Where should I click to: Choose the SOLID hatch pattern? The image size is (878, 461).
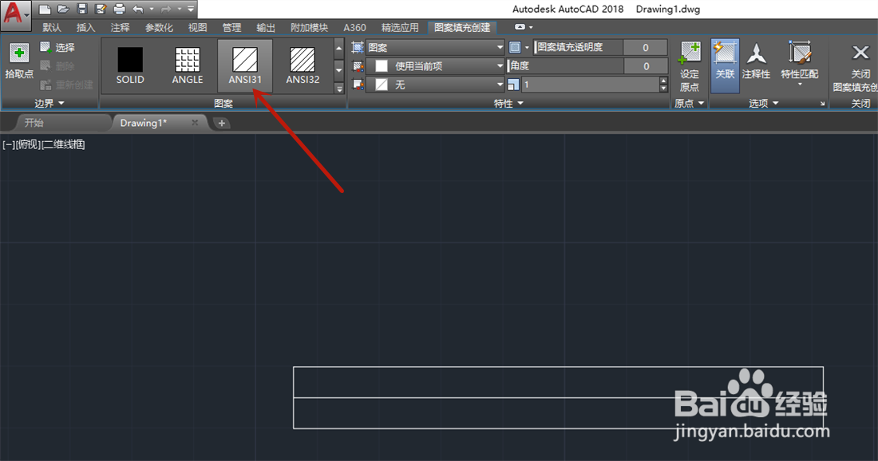click(130, 65)
